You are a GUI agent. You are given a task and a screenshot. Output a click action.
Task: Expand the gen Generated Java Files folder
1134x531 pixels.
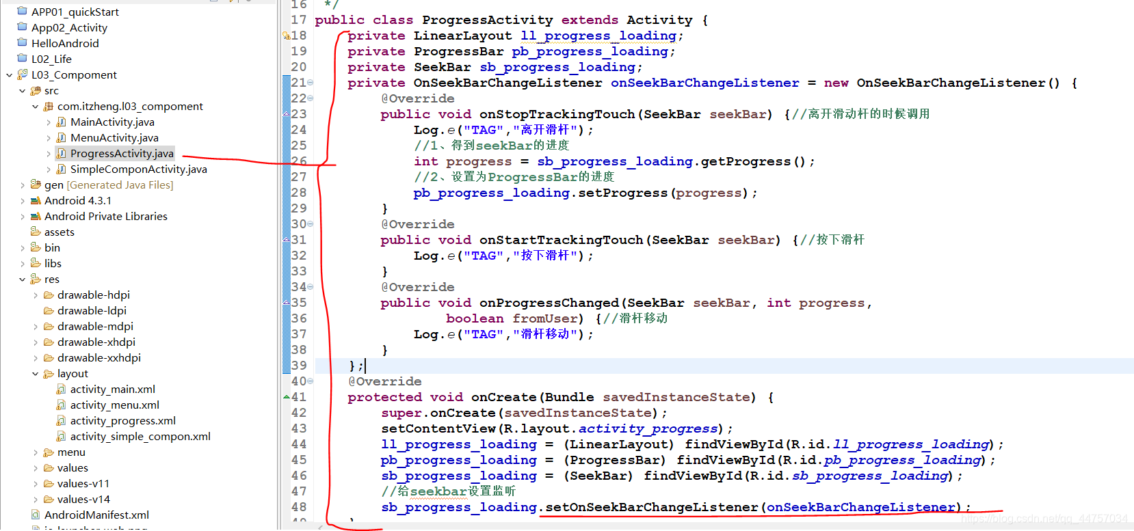(22, 185)
